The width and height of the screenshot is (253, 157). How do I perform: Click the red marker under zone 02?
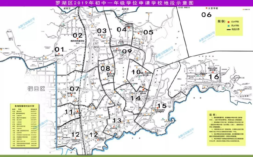[x=78, y=39]
